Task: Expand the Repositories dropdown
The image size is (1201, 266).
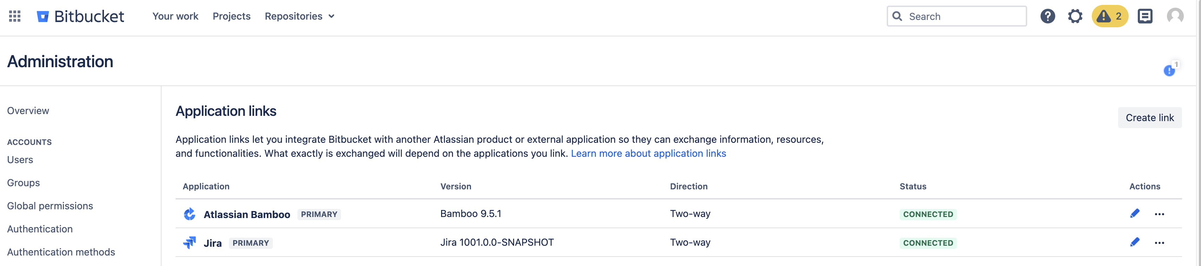Action: [299, 16]
